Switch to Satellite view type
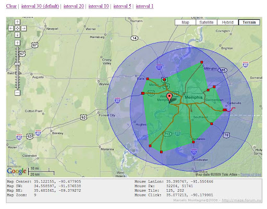 coord(207,22)
